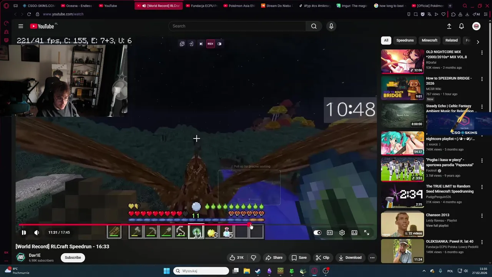Open the create/upload icon in the YouTube header

[x=449, y=26]
